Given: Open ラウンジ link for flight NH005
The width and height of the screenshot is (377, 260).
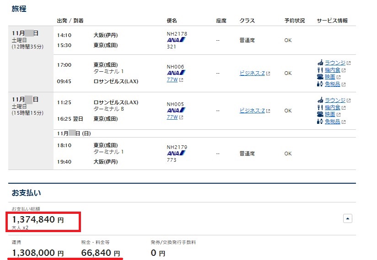Looking at the screenshot, I should (335, 101).
